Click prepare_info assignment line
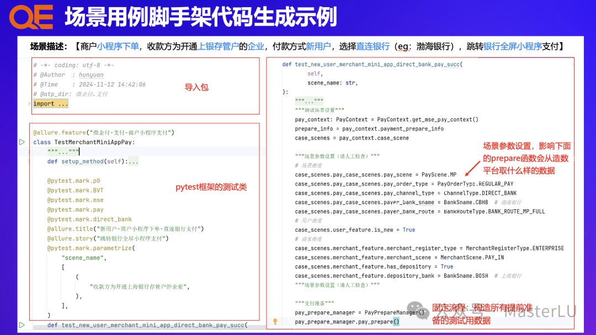The image size is (596, 335). pos(369,129)
